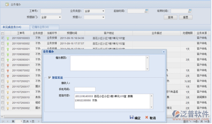Viewport: 212px width, 124px height.
Task: Click the 维修 business type cell
Action: (x=38, y=103)
